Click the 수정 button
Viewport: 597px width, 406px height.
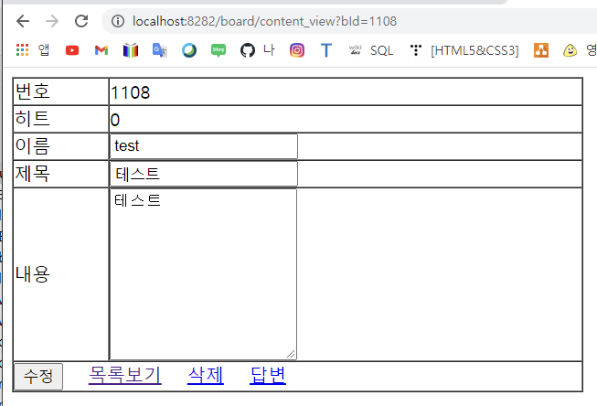(38, 377)
